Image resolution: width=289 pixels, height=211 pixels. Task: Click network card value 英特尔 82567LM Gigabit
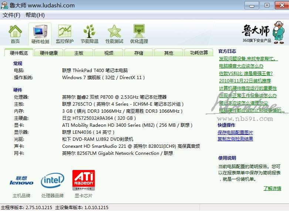pos(117,153)
